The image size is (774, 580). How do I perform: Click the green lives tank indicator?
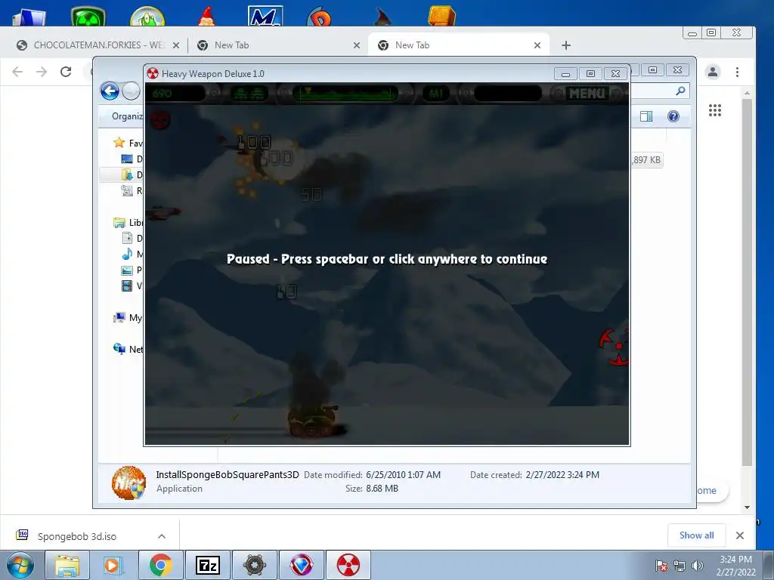pyautogui.click(x=249, y=93)
